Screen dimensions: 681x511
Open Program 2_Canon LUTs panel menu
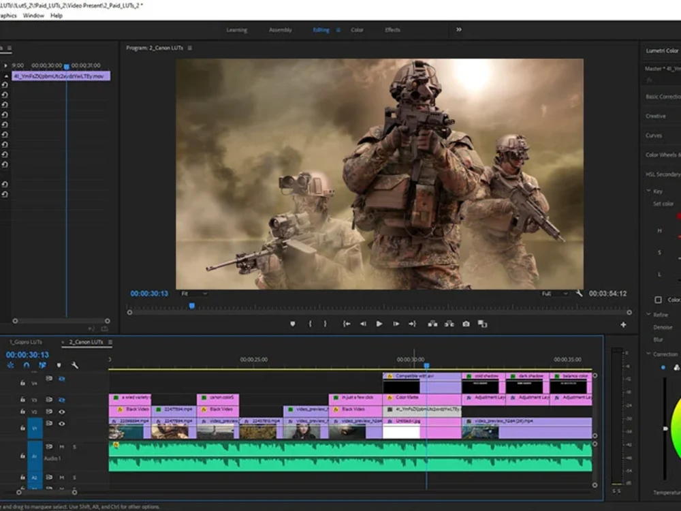190,48
